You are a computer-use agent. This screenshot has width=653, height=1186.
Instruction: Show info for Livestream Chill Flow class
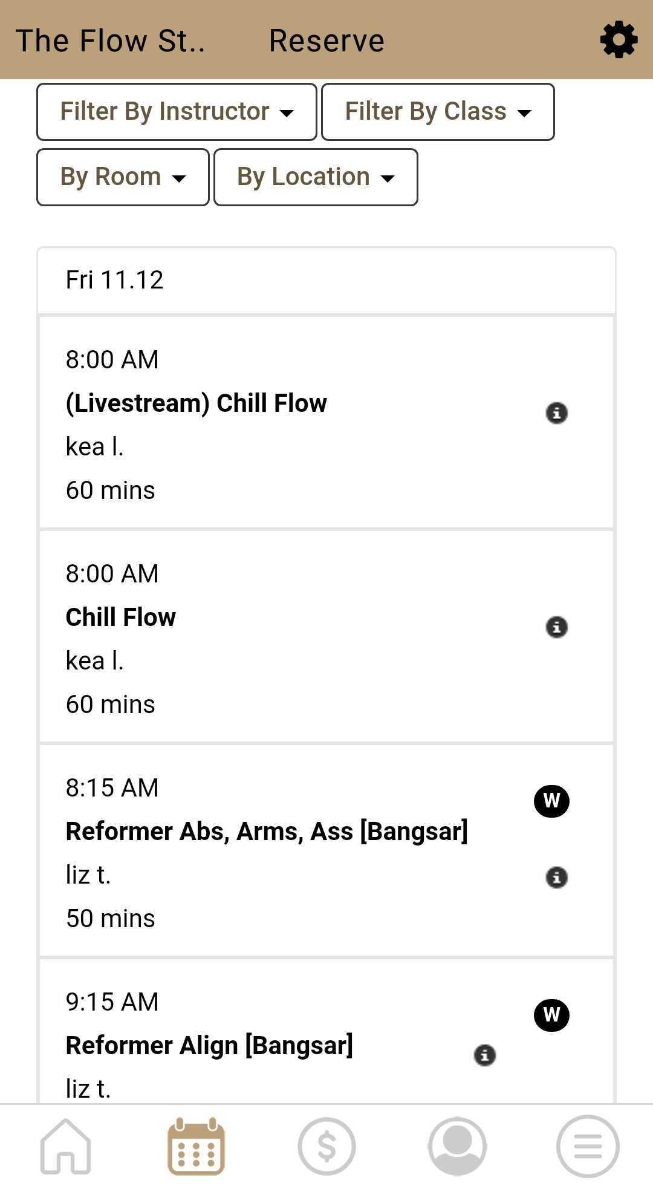coord(556,413)
